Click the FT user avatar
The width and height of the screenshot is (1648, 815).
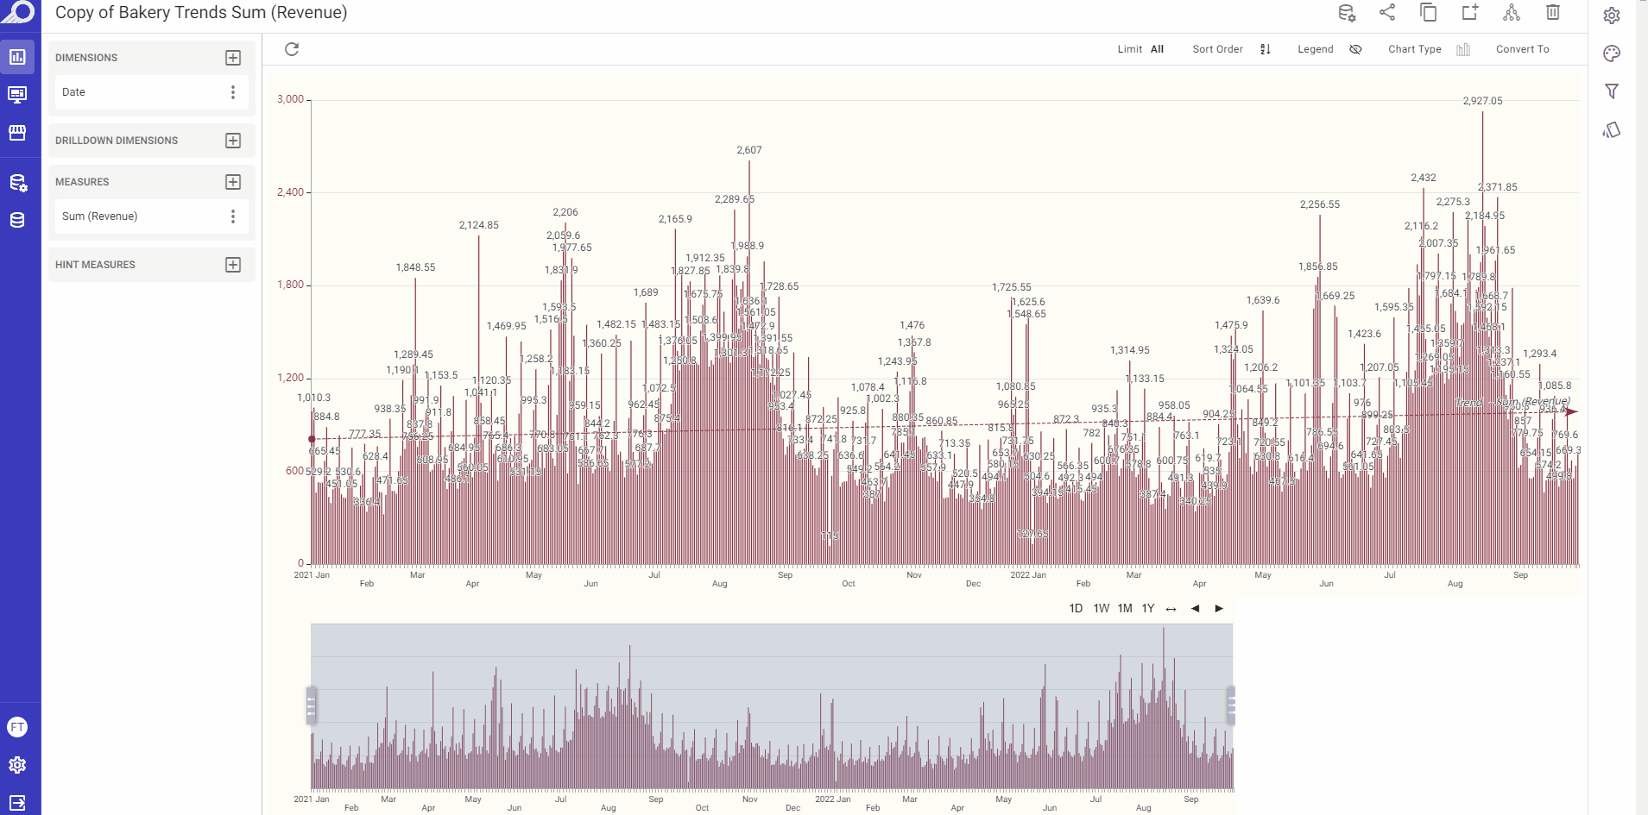click(x=17, y=727)
